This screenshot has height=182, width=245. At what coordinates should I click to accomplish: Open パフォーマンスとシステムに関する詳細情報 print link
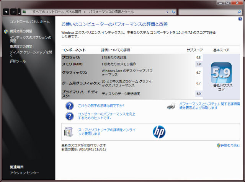click(209, 106)
